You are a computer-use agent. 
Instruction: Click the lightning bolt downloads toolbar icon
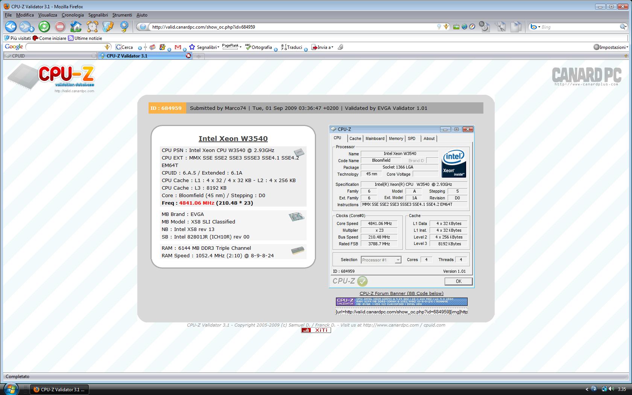[108, 27]
